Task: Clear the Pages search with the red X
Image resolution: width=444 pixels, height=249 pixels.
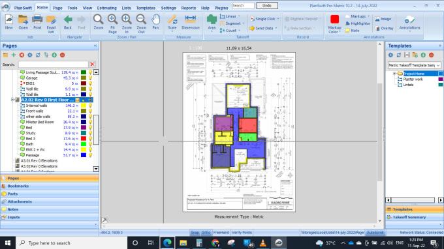Action: 92,65
